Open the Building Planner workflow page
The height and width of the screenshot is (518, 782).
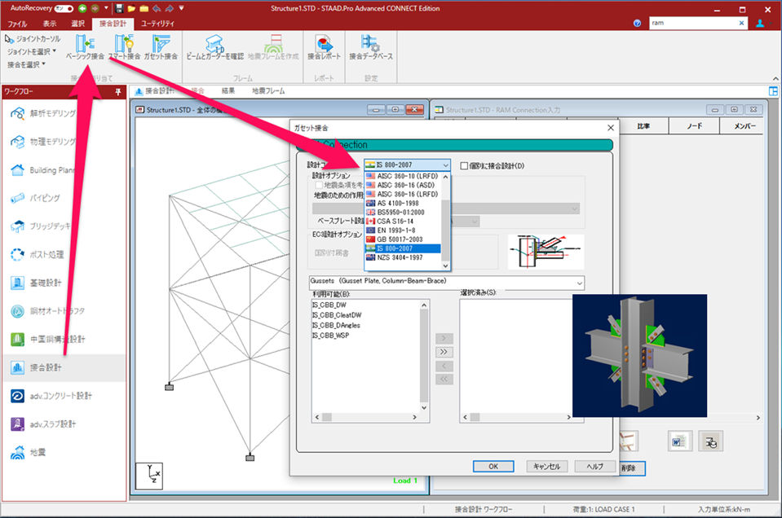click(64, 170)
